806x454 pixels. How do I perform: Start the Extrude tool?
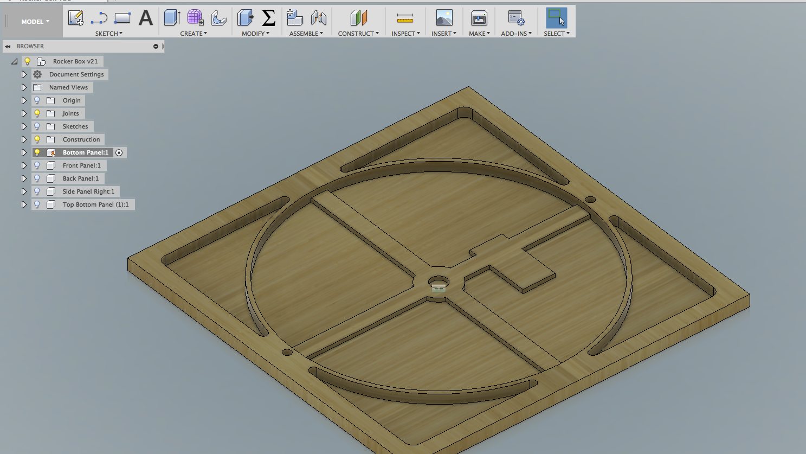pyautogui.click(x=172, y=18)
